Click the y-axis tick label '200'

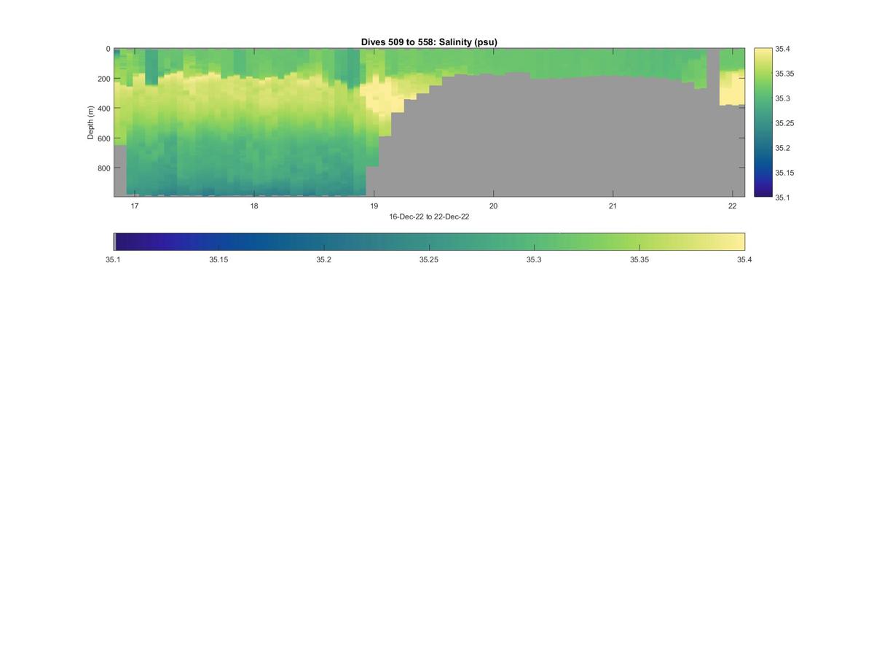pos(104,79)
